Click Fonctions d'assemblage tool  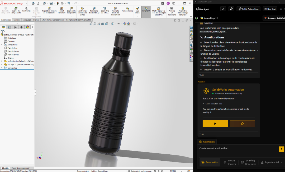[94, 11]
